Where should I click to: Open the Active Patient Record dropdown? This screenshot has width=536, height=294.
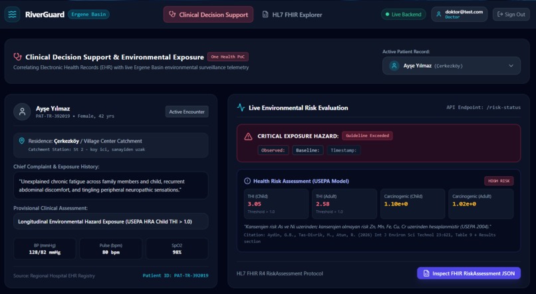pyautogui.click(x=452, y=66)
